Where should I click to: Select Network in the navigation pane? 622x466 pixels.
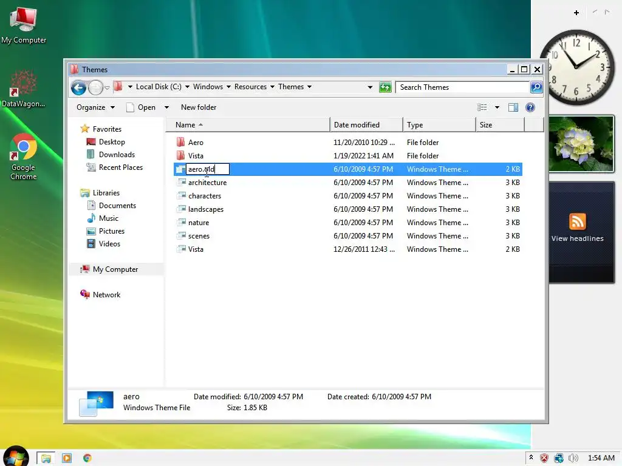(100, 295)
